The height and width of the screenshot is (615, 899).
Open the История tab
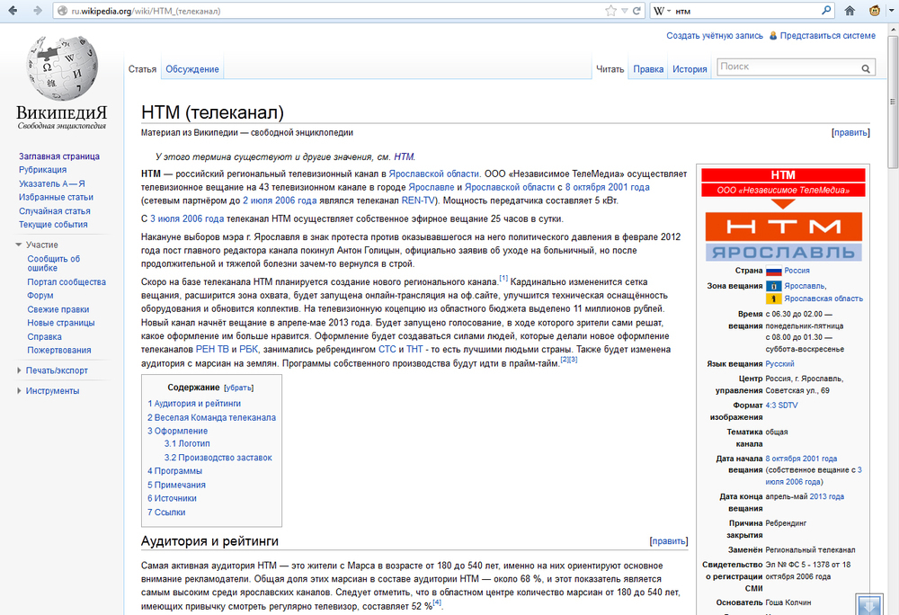[x=690, y=69]
